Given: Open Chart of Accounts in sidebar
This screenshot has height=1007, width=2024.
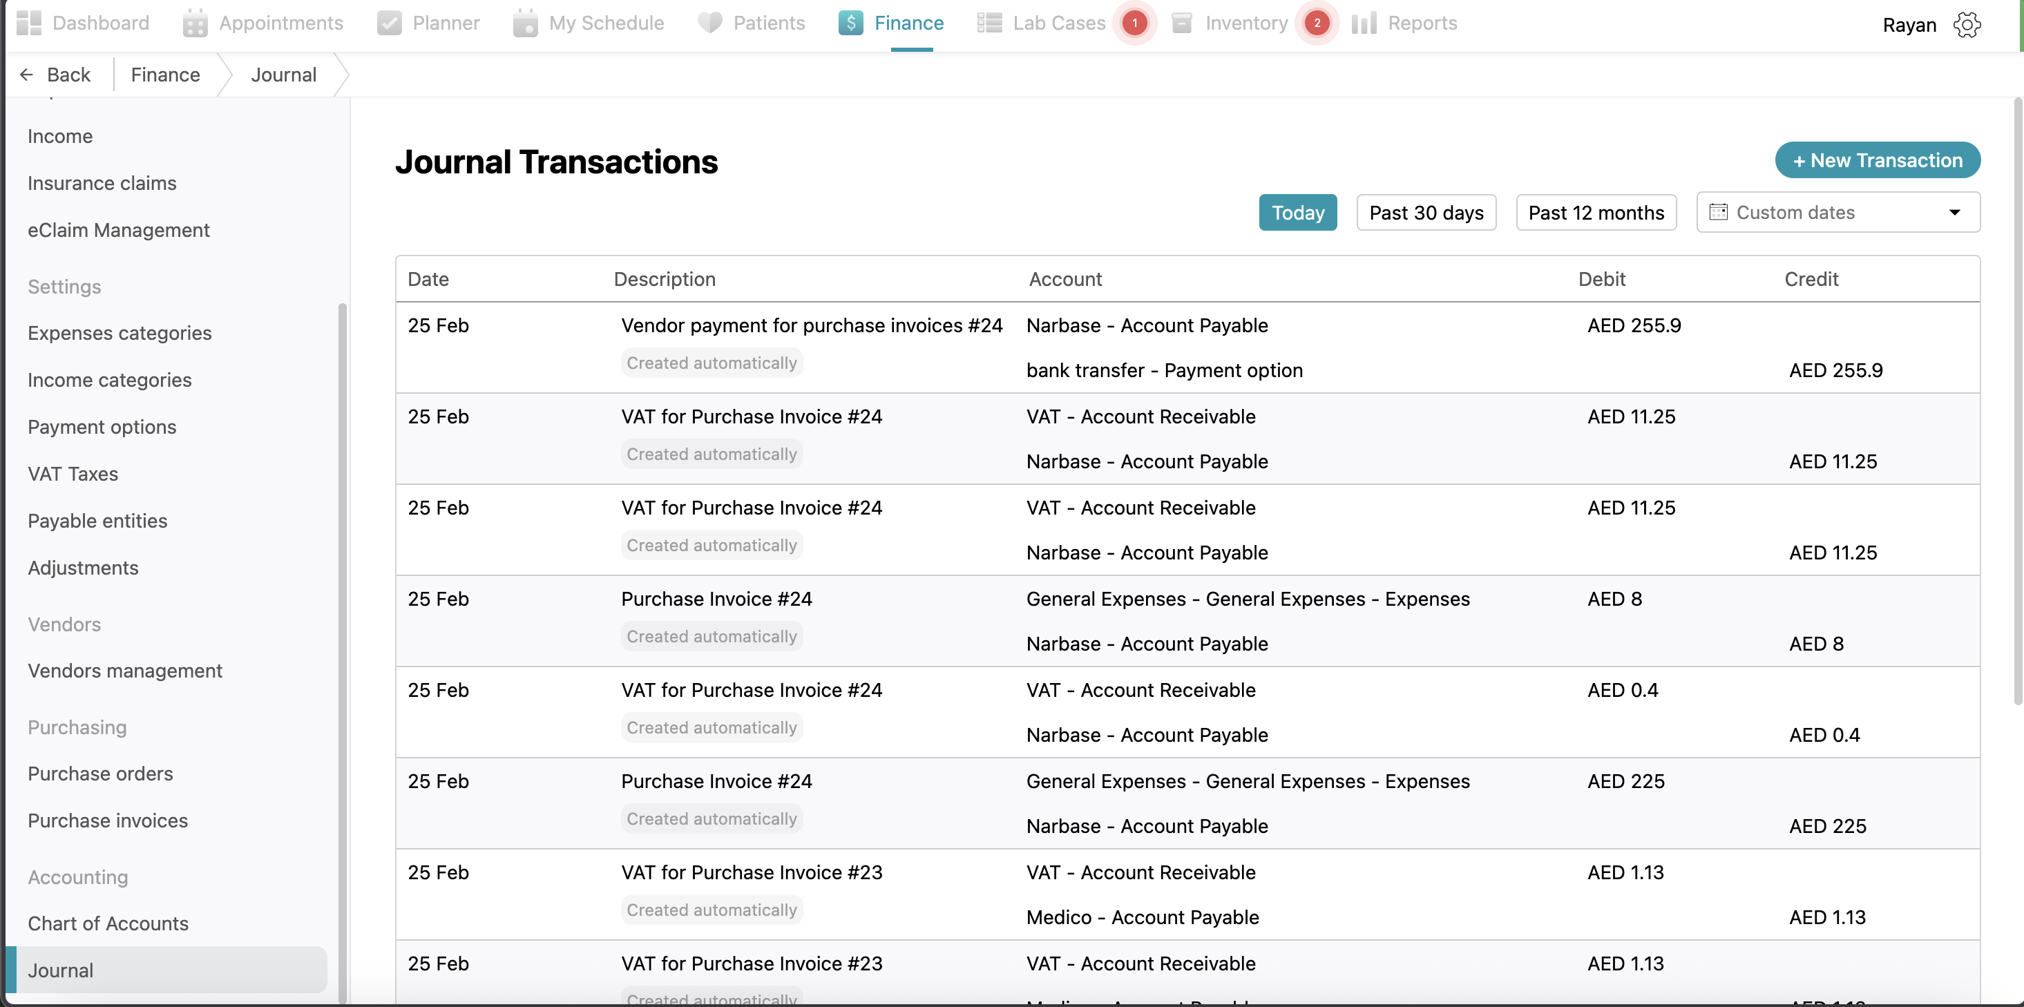Looking at the screenshot, I should tap(108, 923).
